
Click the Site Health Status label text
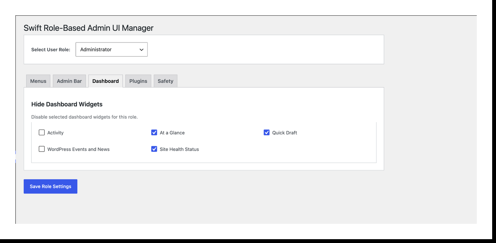tap(180, 149)
